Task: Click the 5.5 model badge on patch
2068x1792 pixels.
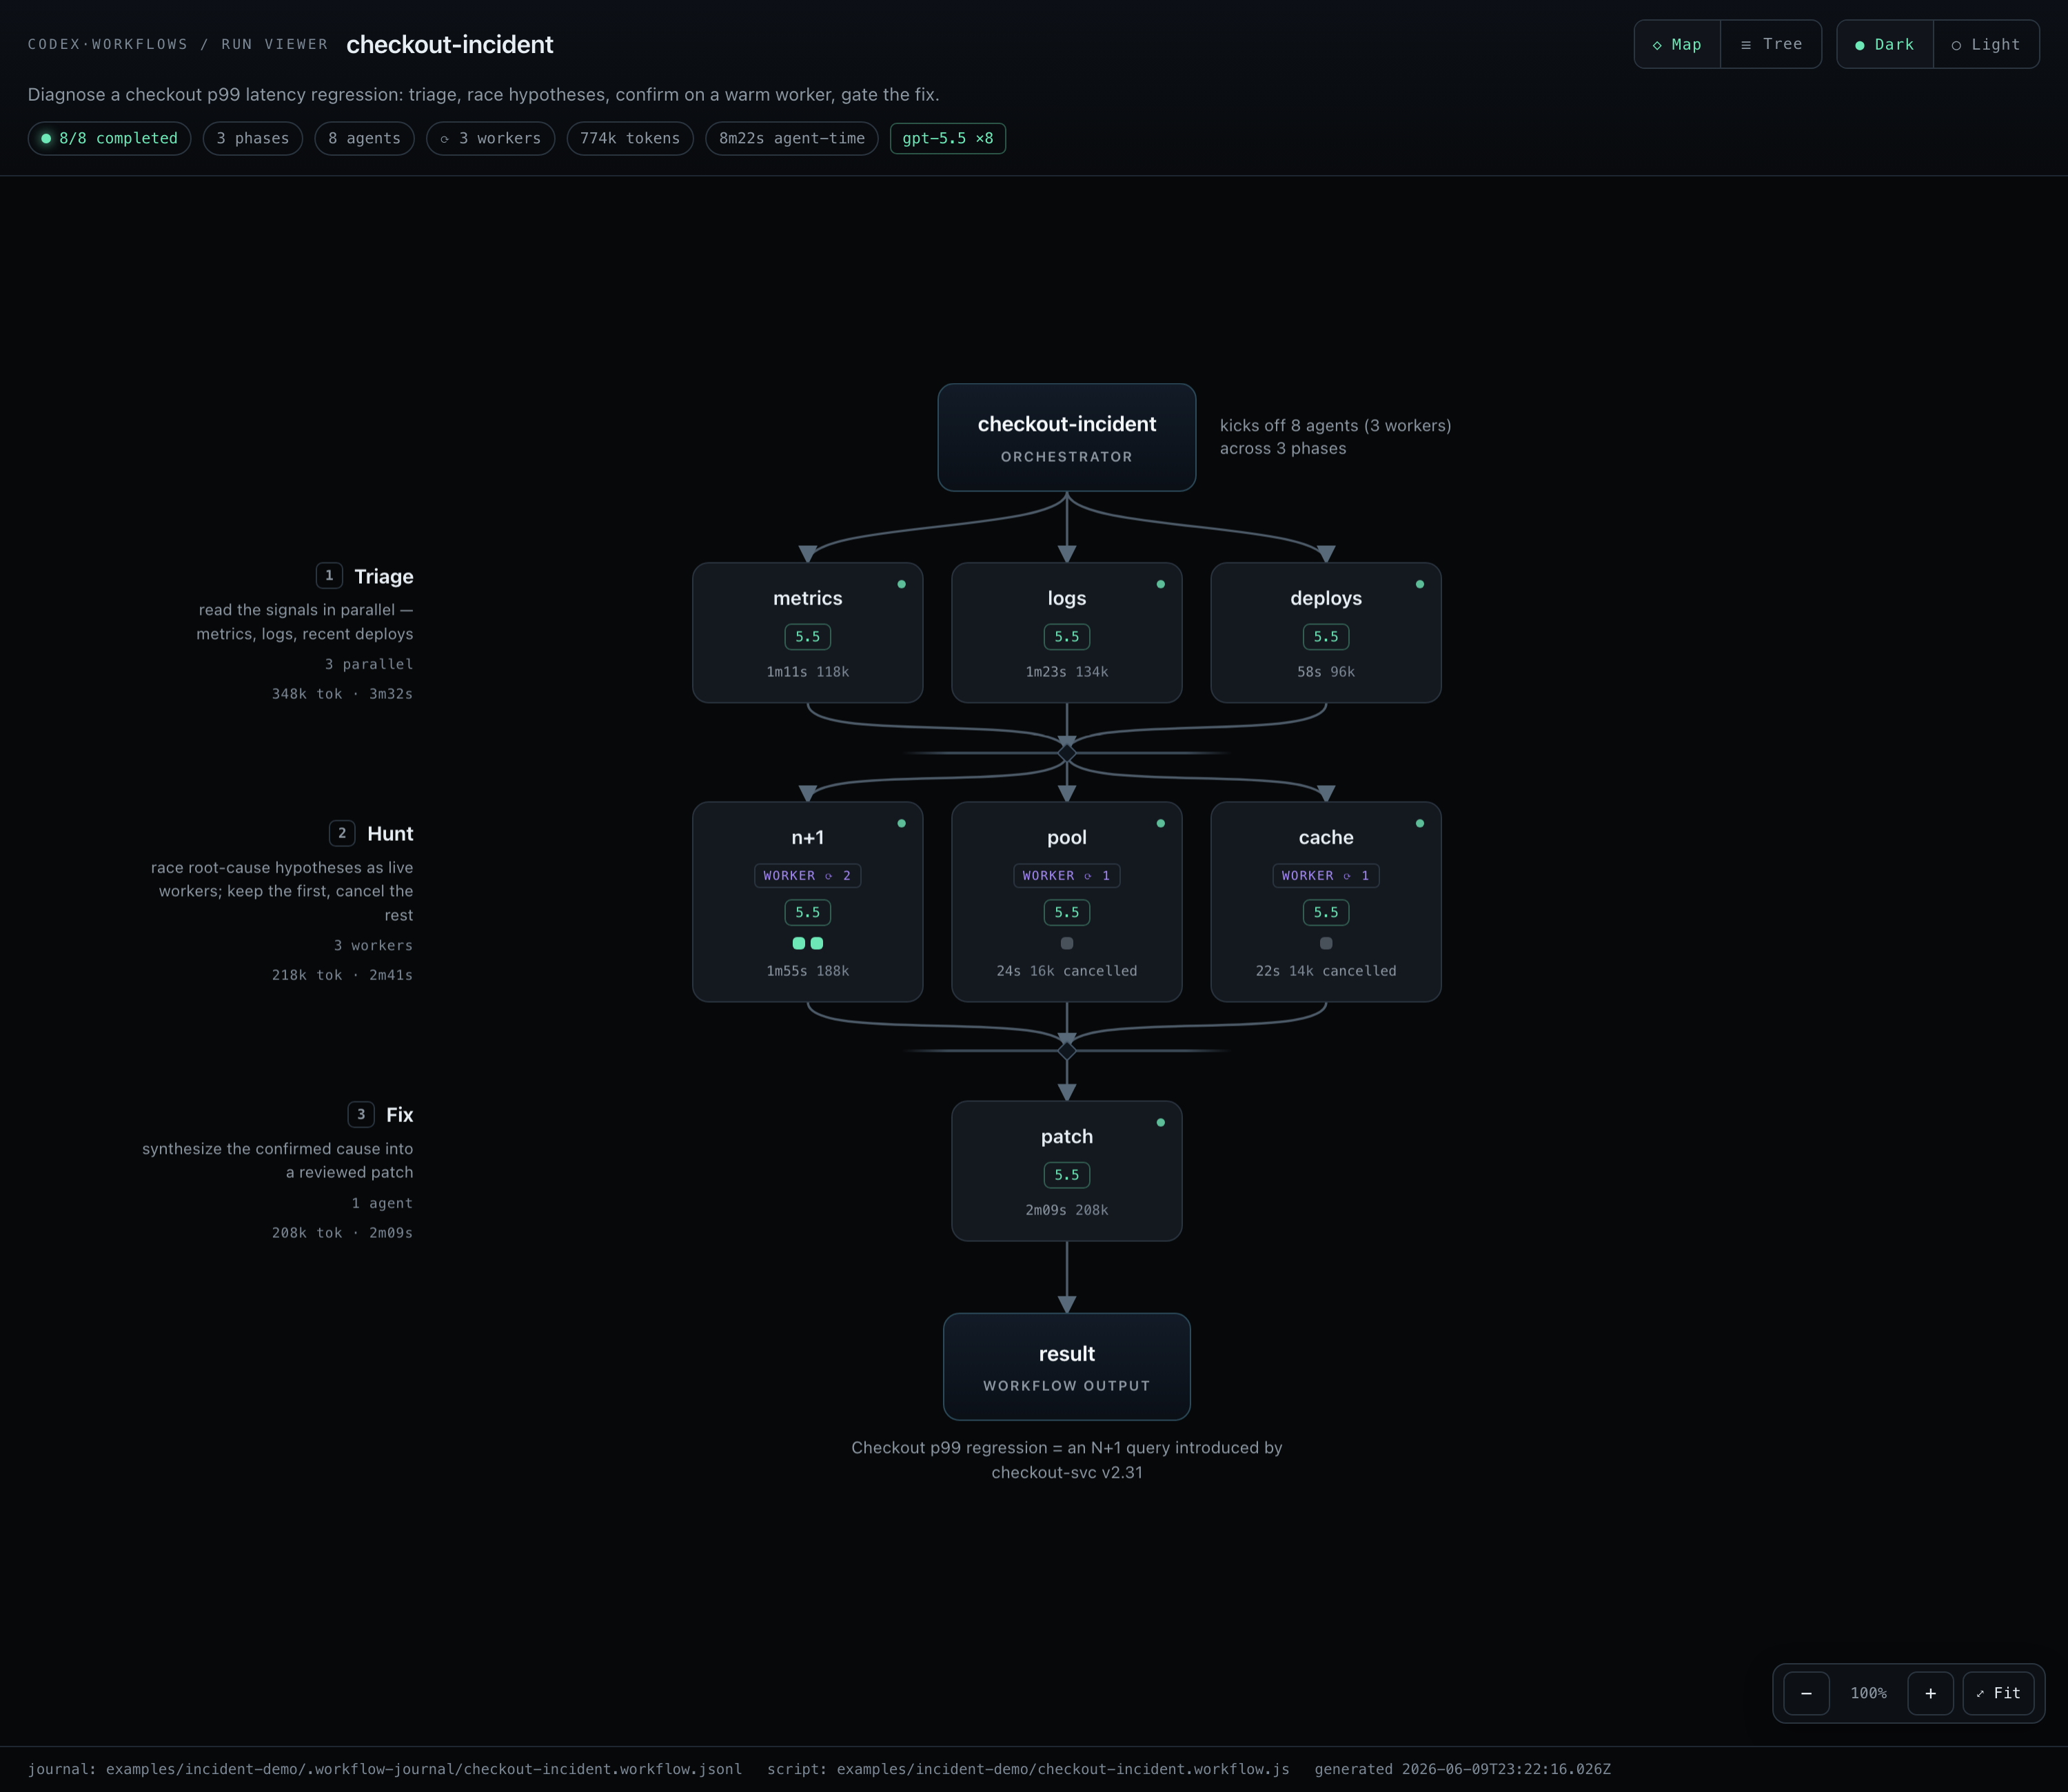Action: tap(1067, 1175)
